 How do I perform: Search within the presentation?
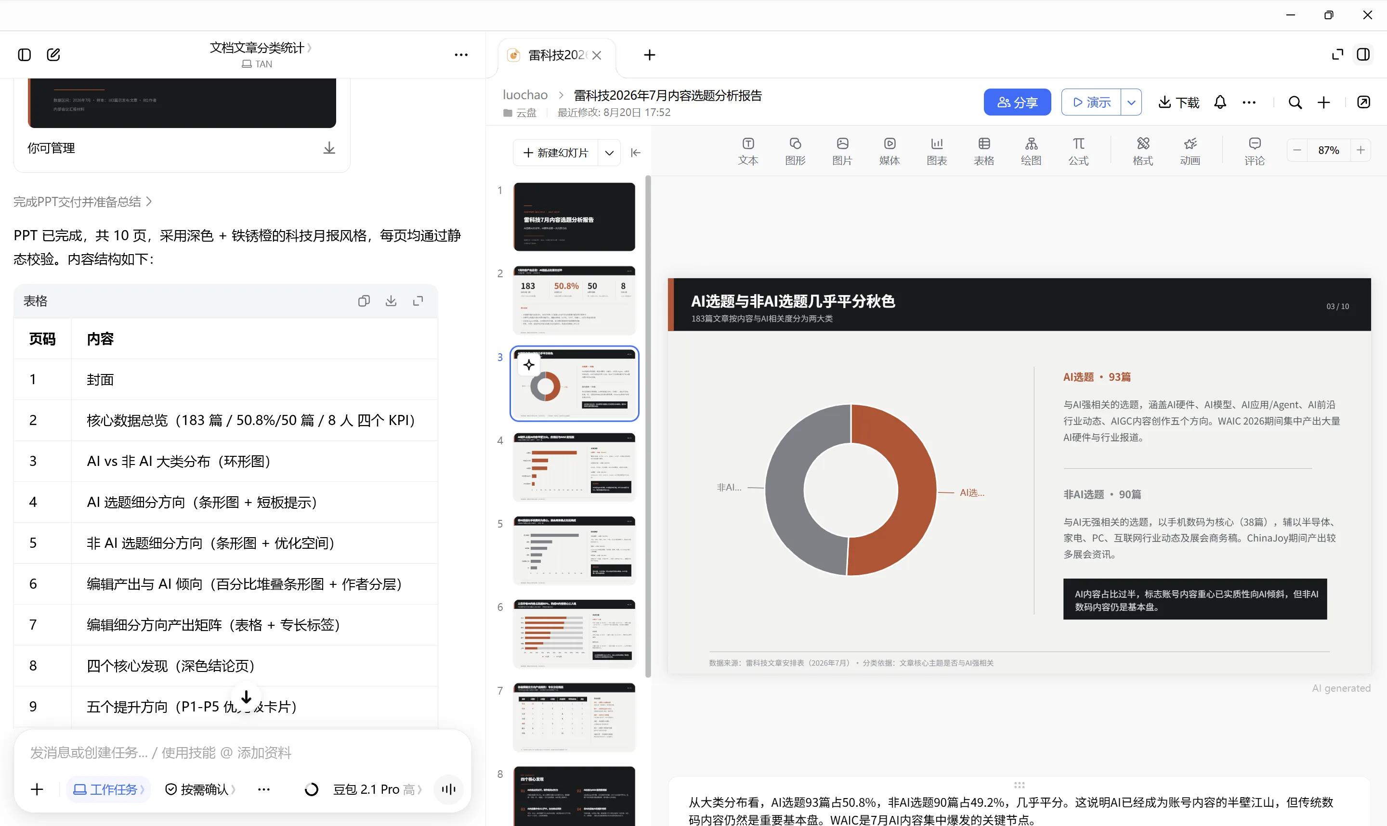(x=1295, y=103)
